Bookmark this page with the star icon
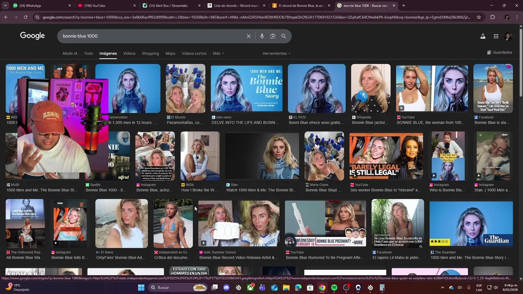The width and height of the screenshot is (523, 294). 479,17
